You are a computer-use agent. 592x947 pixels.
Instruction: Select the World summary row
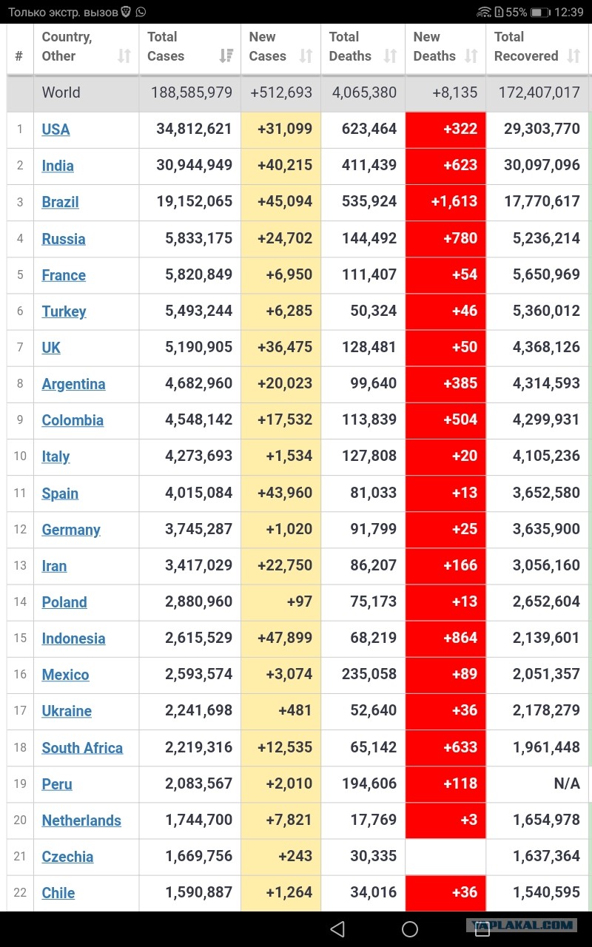pos(297,93)
